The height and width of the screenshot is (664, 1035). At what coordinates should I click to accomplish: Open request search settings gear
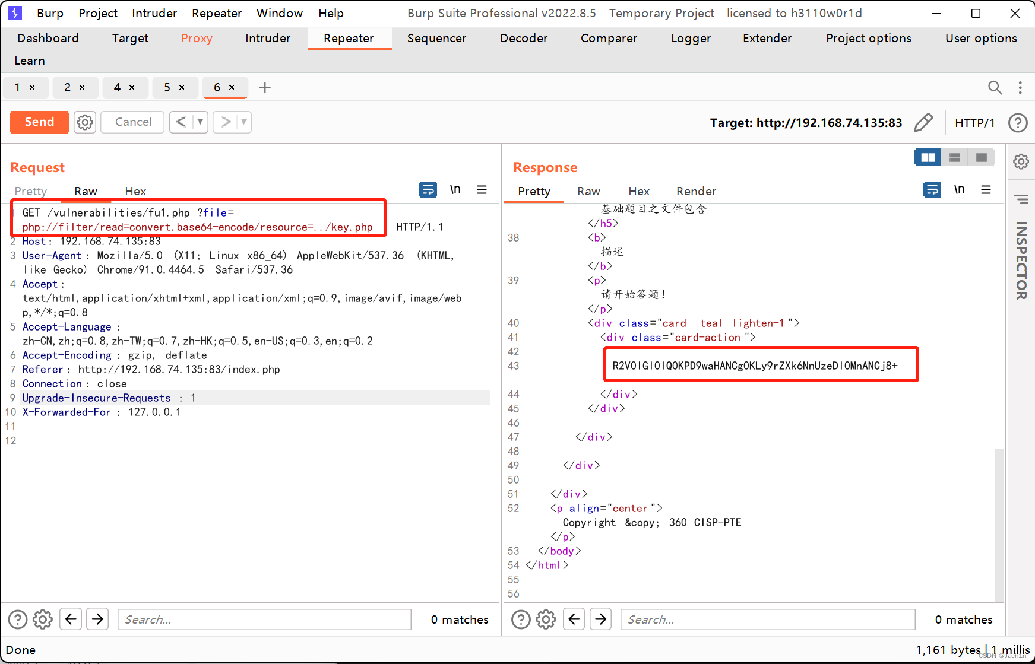43,619
